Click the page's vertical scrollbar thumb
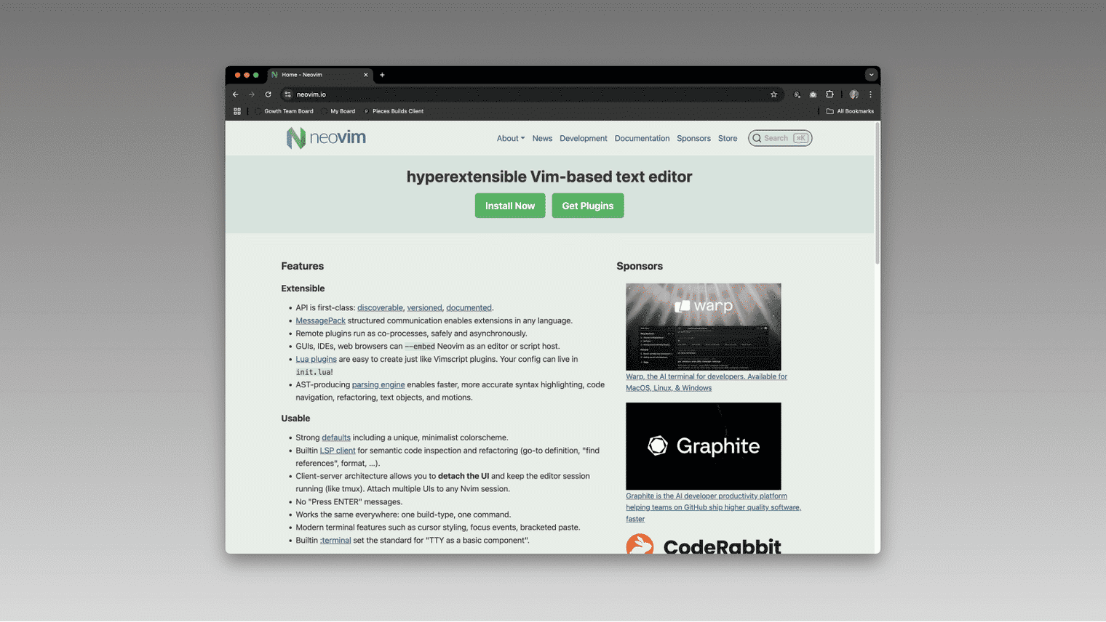Screen dimensions: 1106x622 (878, 193)
